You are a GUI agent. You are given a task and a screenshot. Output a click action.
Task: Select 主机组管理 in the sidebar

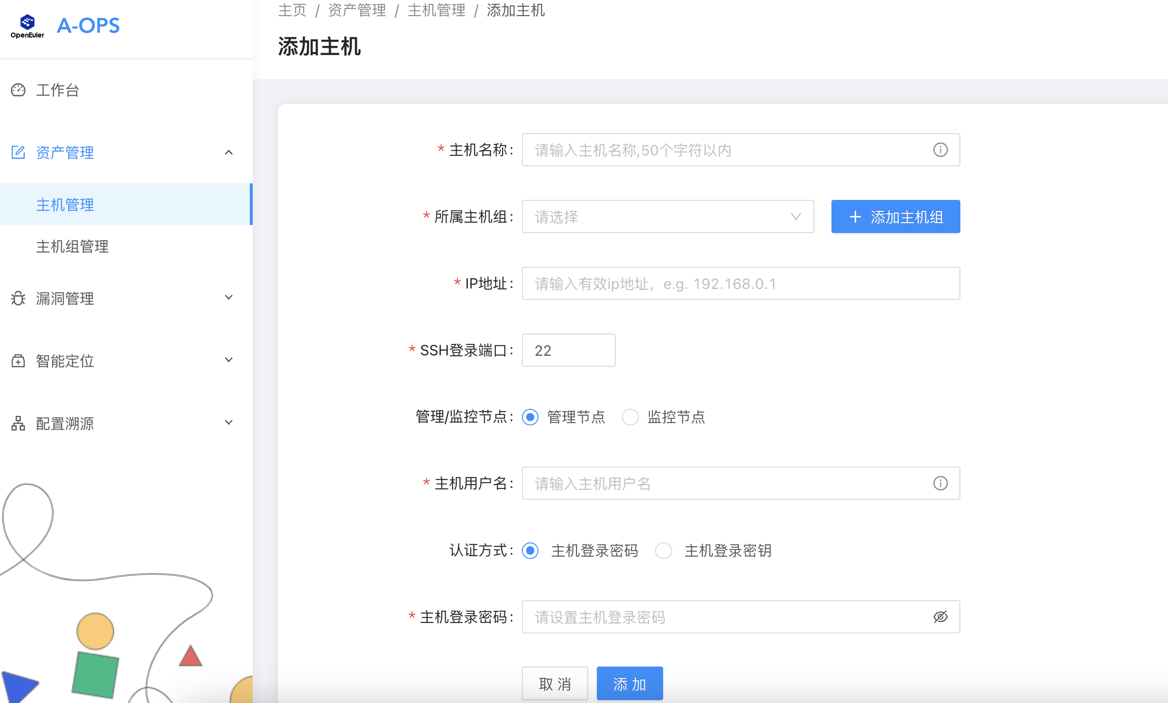tap(72, 247)
